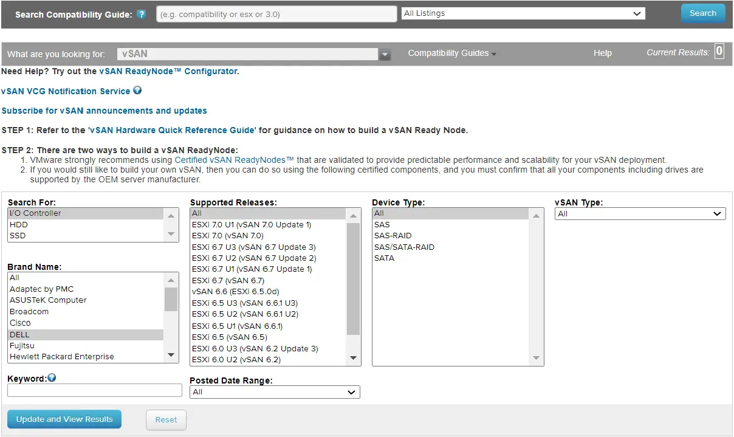Select All in Device Type list
734x437 pixels.
[451, 213]
